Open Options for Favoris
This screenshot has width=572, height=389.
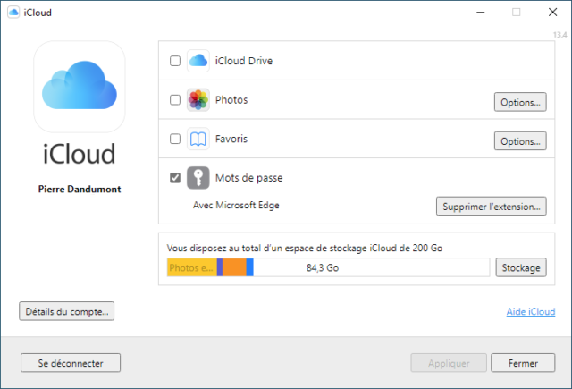[x=520, y=141]
